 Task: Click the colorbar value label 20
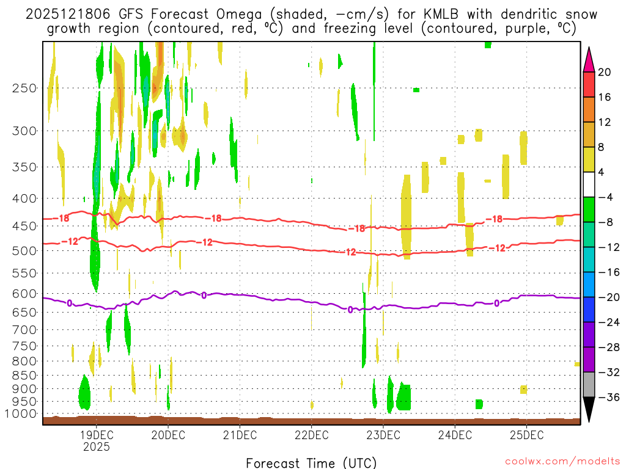605,72
